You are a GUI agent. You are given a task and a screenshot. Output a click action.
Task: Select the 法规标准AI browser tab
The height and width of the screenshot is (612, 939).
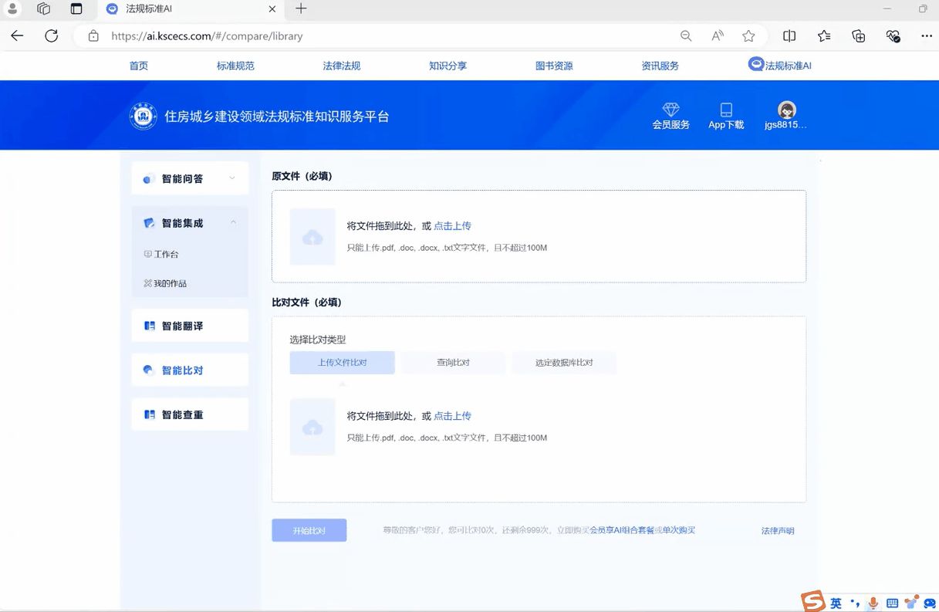tap(191, 9)
